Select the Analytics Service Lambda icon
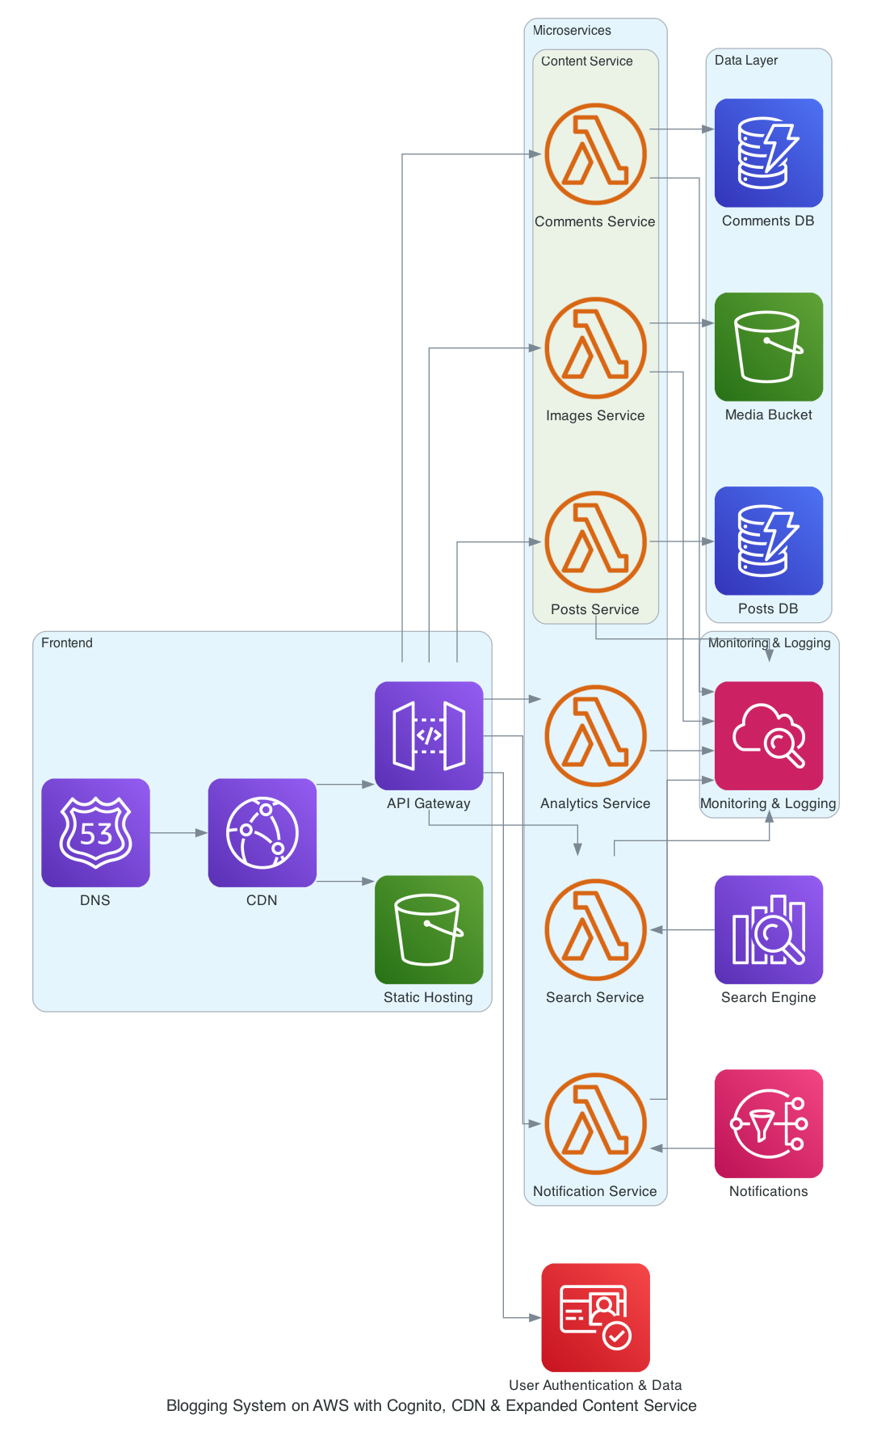Viewport: 873px width, 1436px height. (595, 735)
